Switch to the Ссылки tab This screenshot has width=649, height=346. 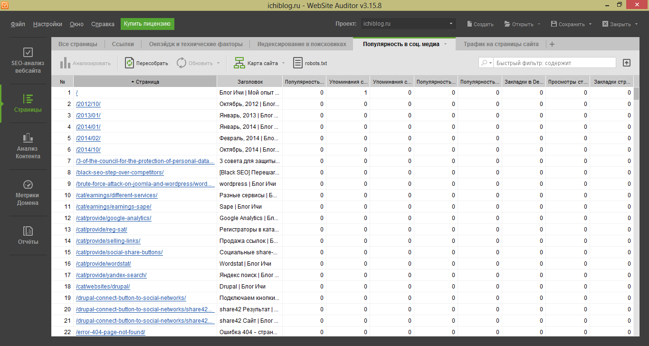pyautogui.click(x=123, y=44)
